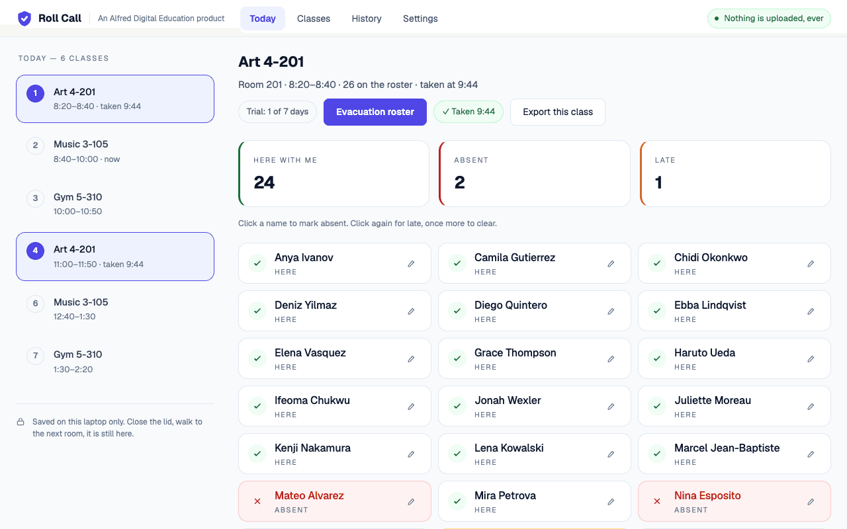Edit Grace Thompson with the pencil icon
Viewport: 847px width, 529px height.
611,359
